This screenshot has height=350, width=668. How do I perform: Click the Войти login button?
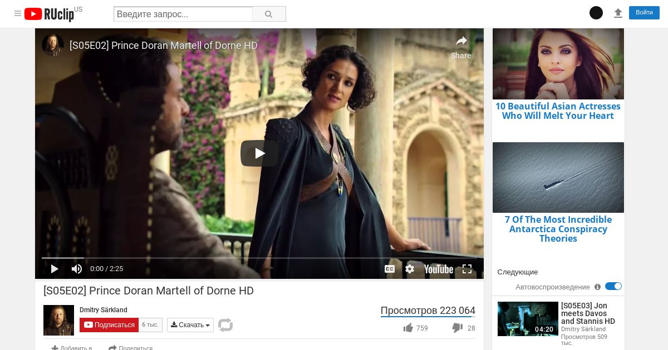[644, 13]
